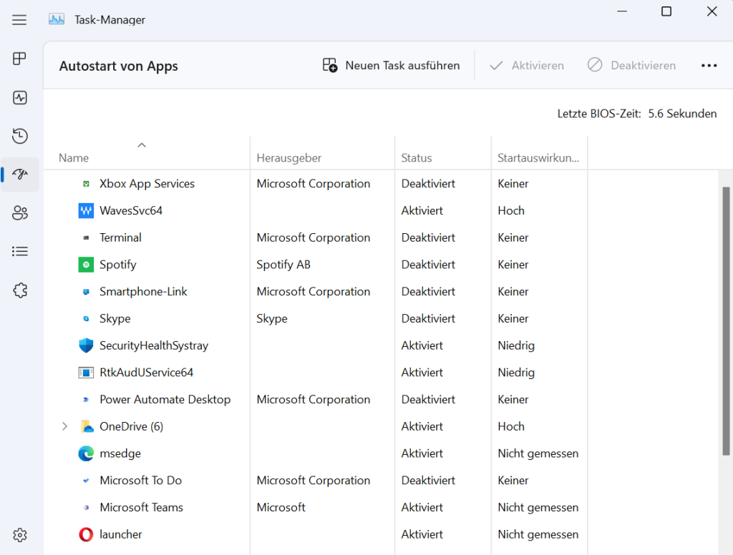This screenshot has height=555, width=733.
Task: Click the Task-Manager app icon in title bar
Action: click(57, 19)
